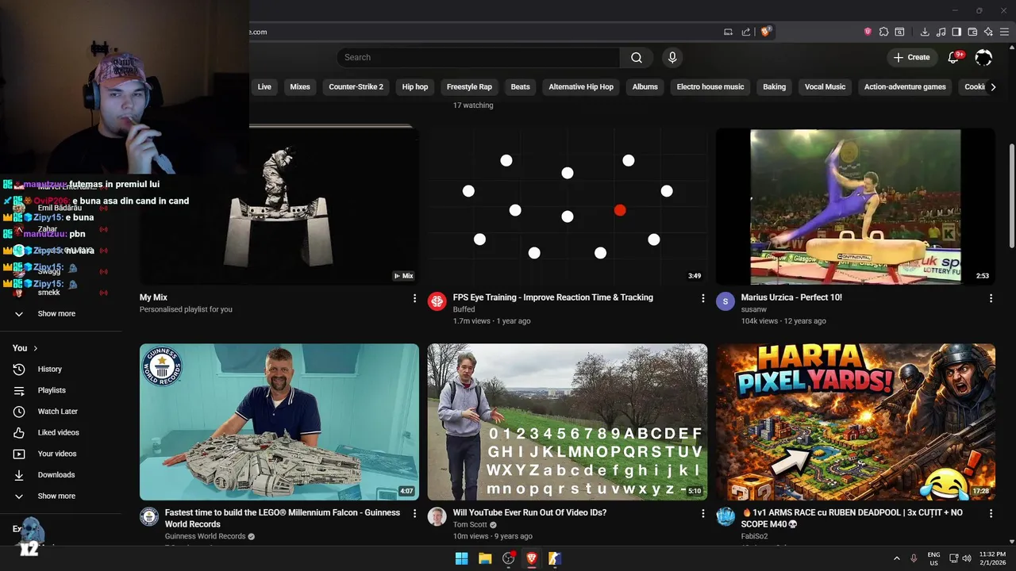1016x571 pixels.
Task: Open the pink shield extension icon
Action: click(x=868, y=32)
